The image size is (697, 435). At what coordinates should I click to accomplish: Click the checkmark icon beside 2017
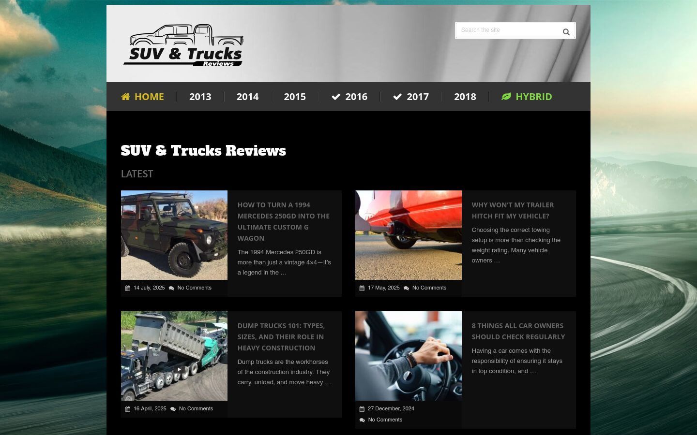click(x=397, y=97)
